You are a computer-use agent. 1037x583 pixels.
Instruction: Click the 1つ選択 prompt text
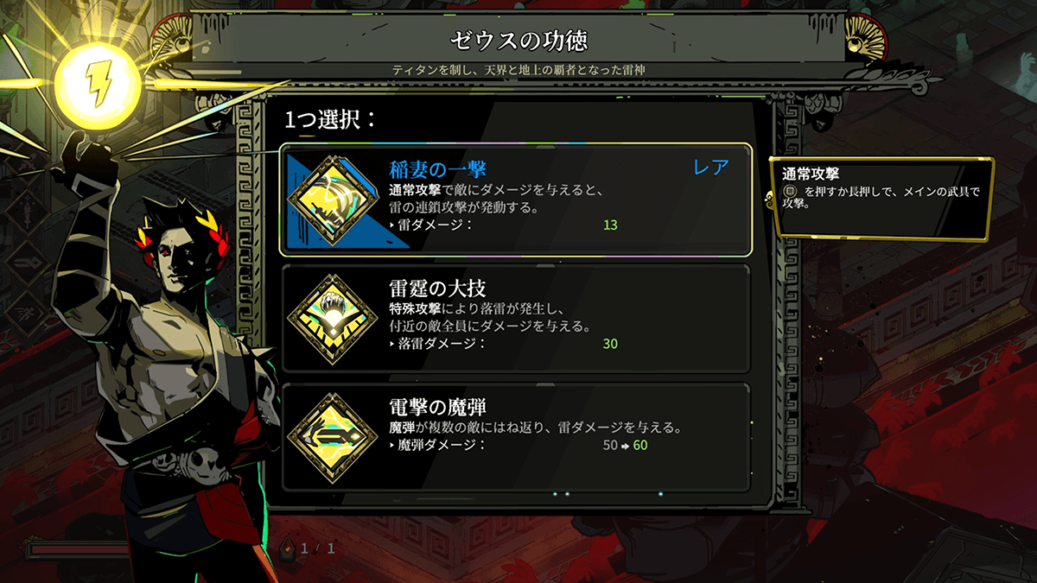coord(332,118)
